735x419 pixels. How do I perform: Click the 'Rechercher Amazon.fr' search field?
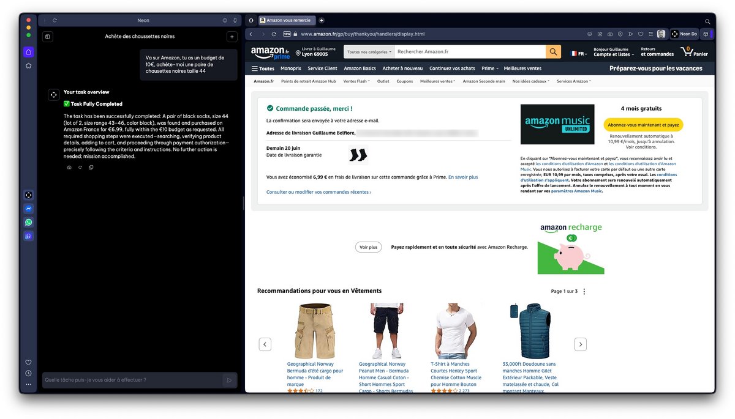point(470,52)
